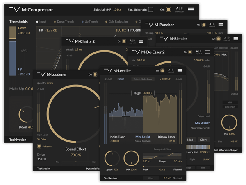The image size is (246, 185).
Task: Toggle M-Puncher On switch
Action: pos(204,25)
